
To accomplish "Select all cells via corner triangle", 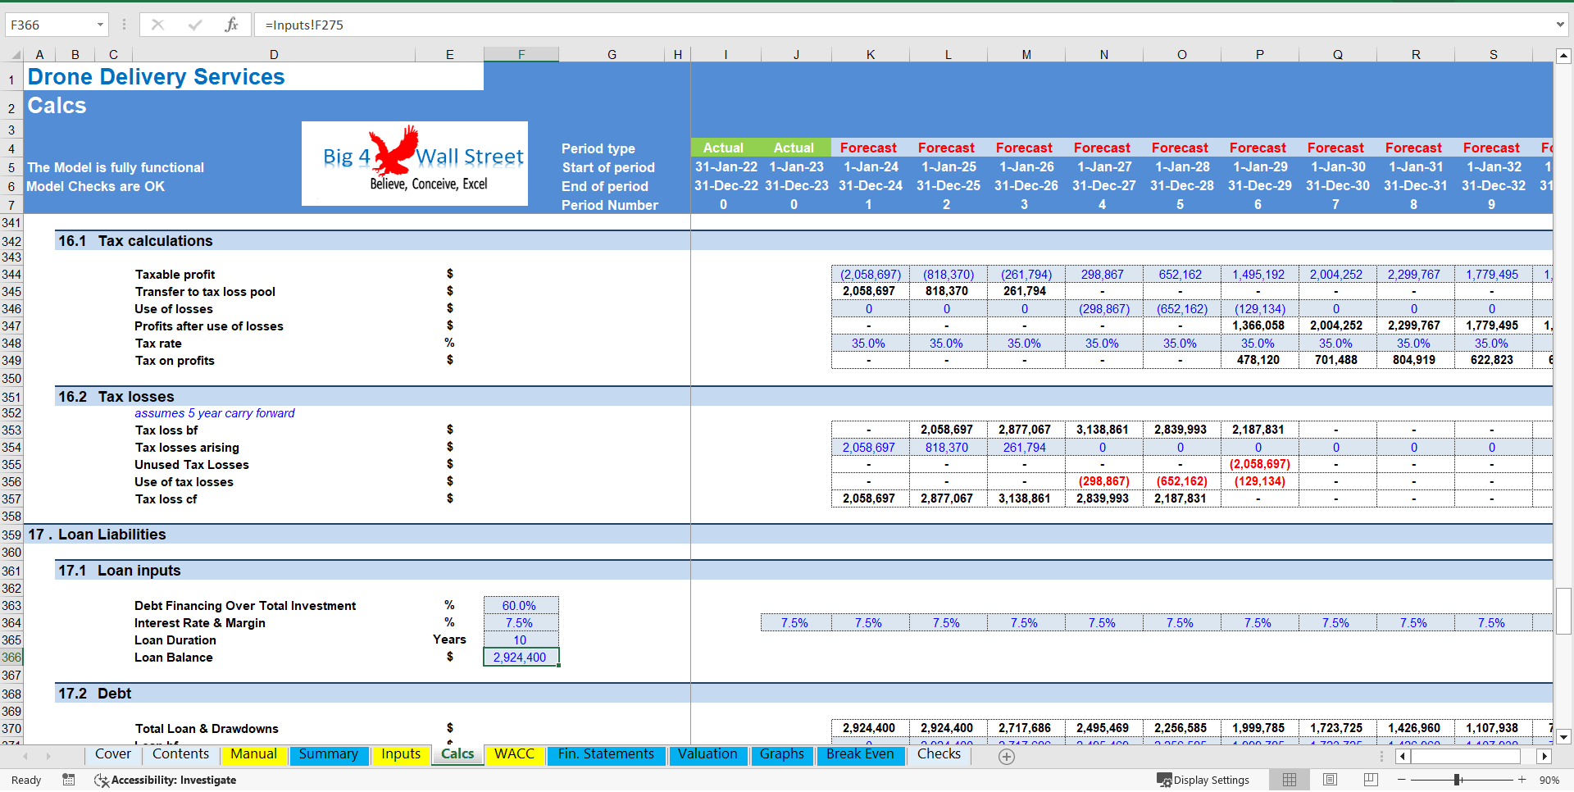I will pos(16,55).
